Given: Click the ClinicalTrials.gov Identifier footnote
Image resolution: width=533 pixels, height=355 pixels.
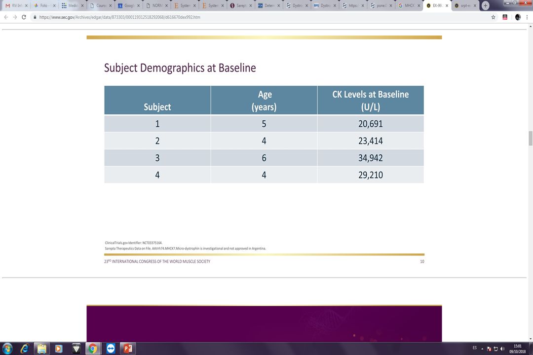Looking at the screenshot, I should coord(134,243).
